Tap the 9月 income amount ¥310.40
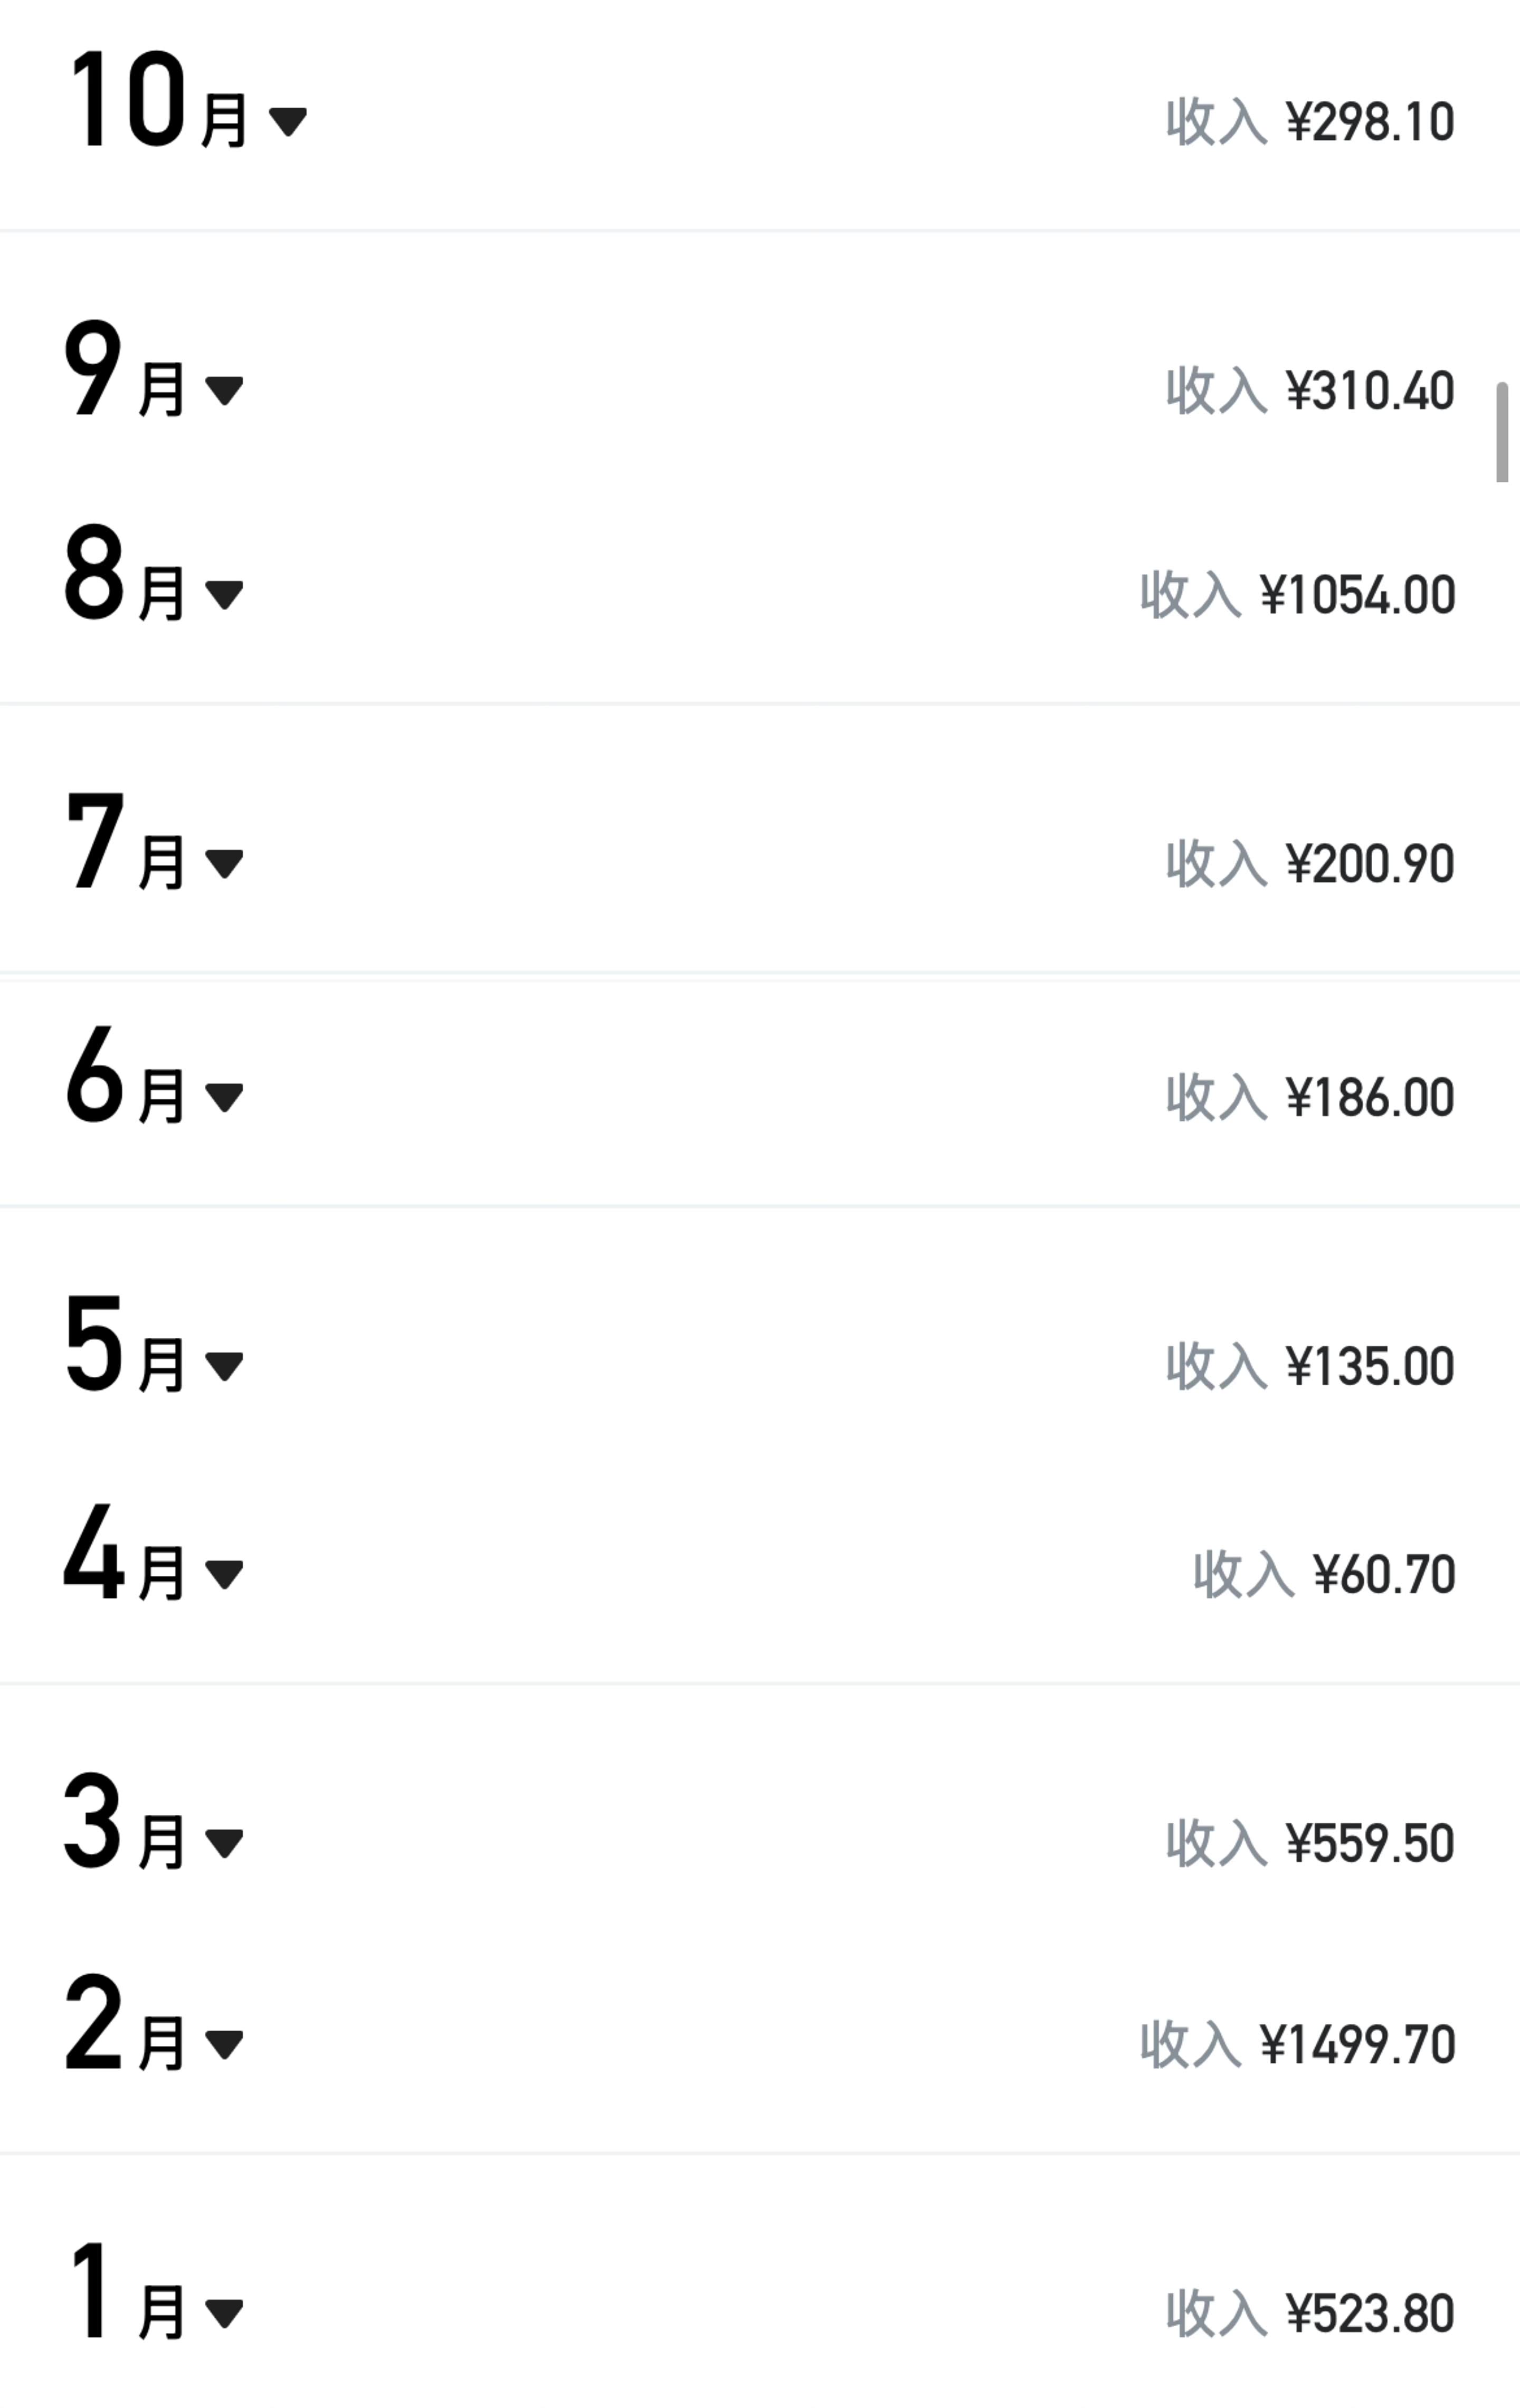Viewport: 1520px width, 2408px height. 1369,391
